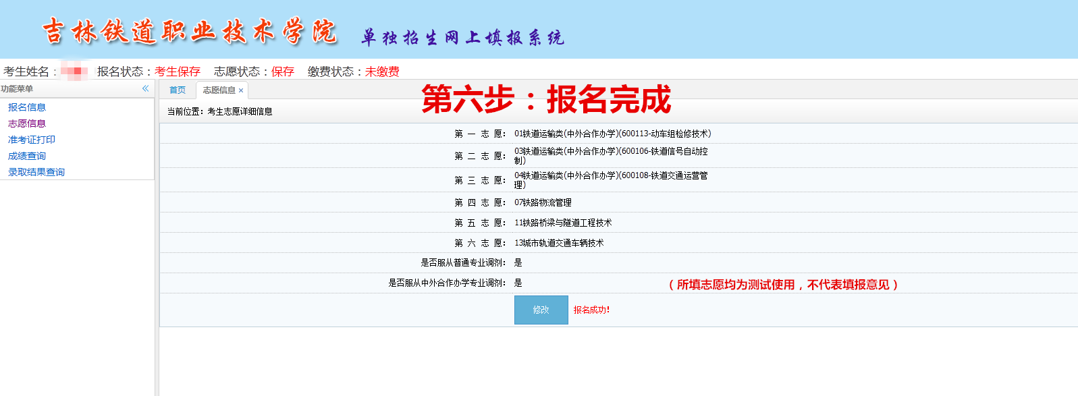1078x396 pixels.
Task: Click the 功能菜单 panel header
Action: point(18,88)
